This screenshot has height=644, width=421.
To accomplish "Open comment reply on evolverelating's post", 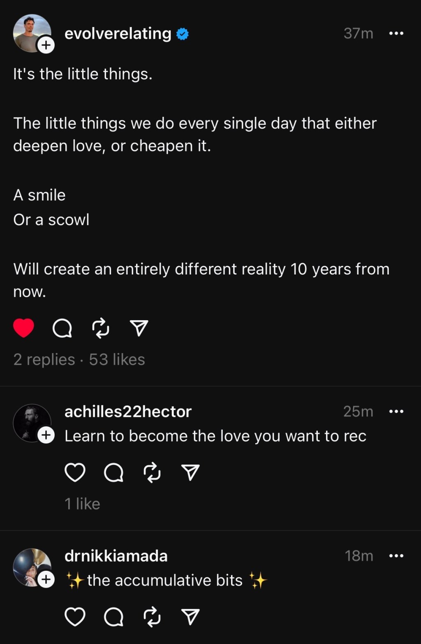I will pyautogui.click(x=62, y=328).
